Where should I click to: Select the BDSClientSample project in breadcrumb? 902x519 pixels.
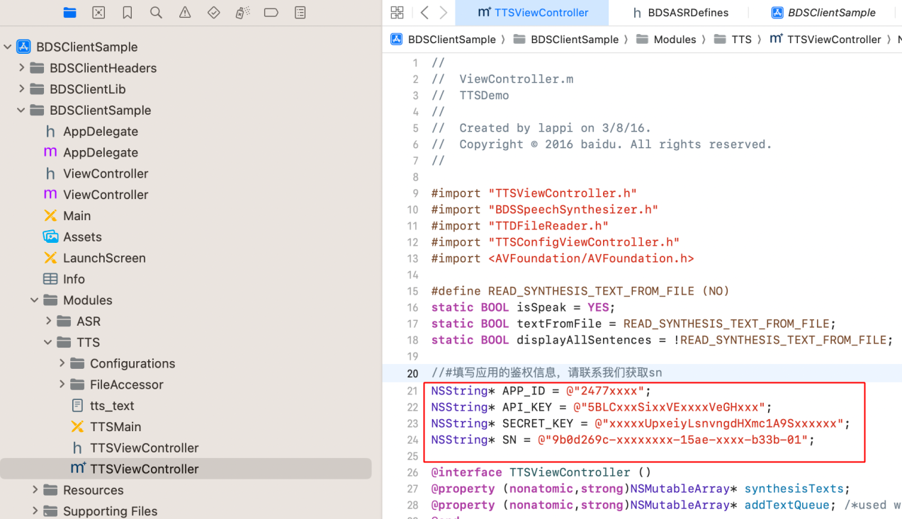(x=444, y=40)
